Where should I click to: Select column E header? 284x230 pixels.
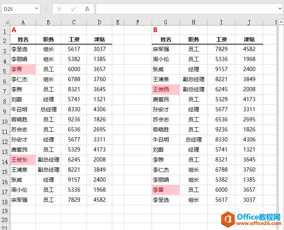click(x=118, y=22)
